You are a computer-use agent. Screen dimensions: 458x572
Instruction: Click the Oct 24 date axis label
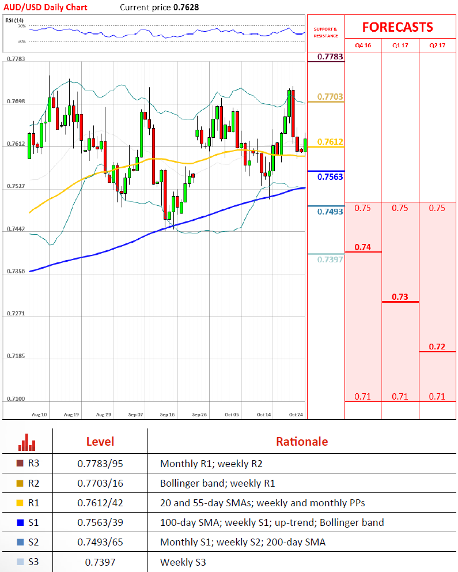tap(296, 415)
